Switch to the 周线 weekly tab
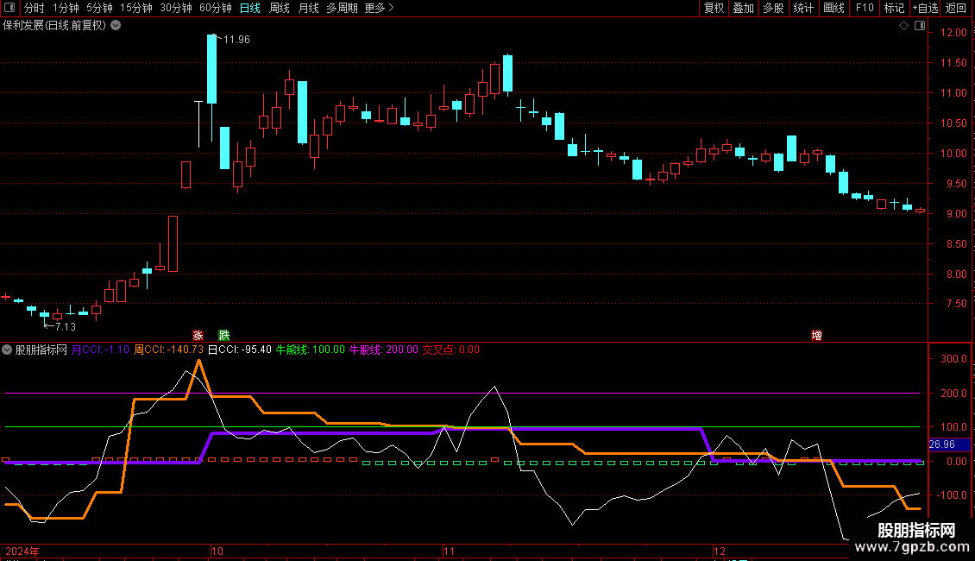The image size is (975, 561). (x=280, y=9)
